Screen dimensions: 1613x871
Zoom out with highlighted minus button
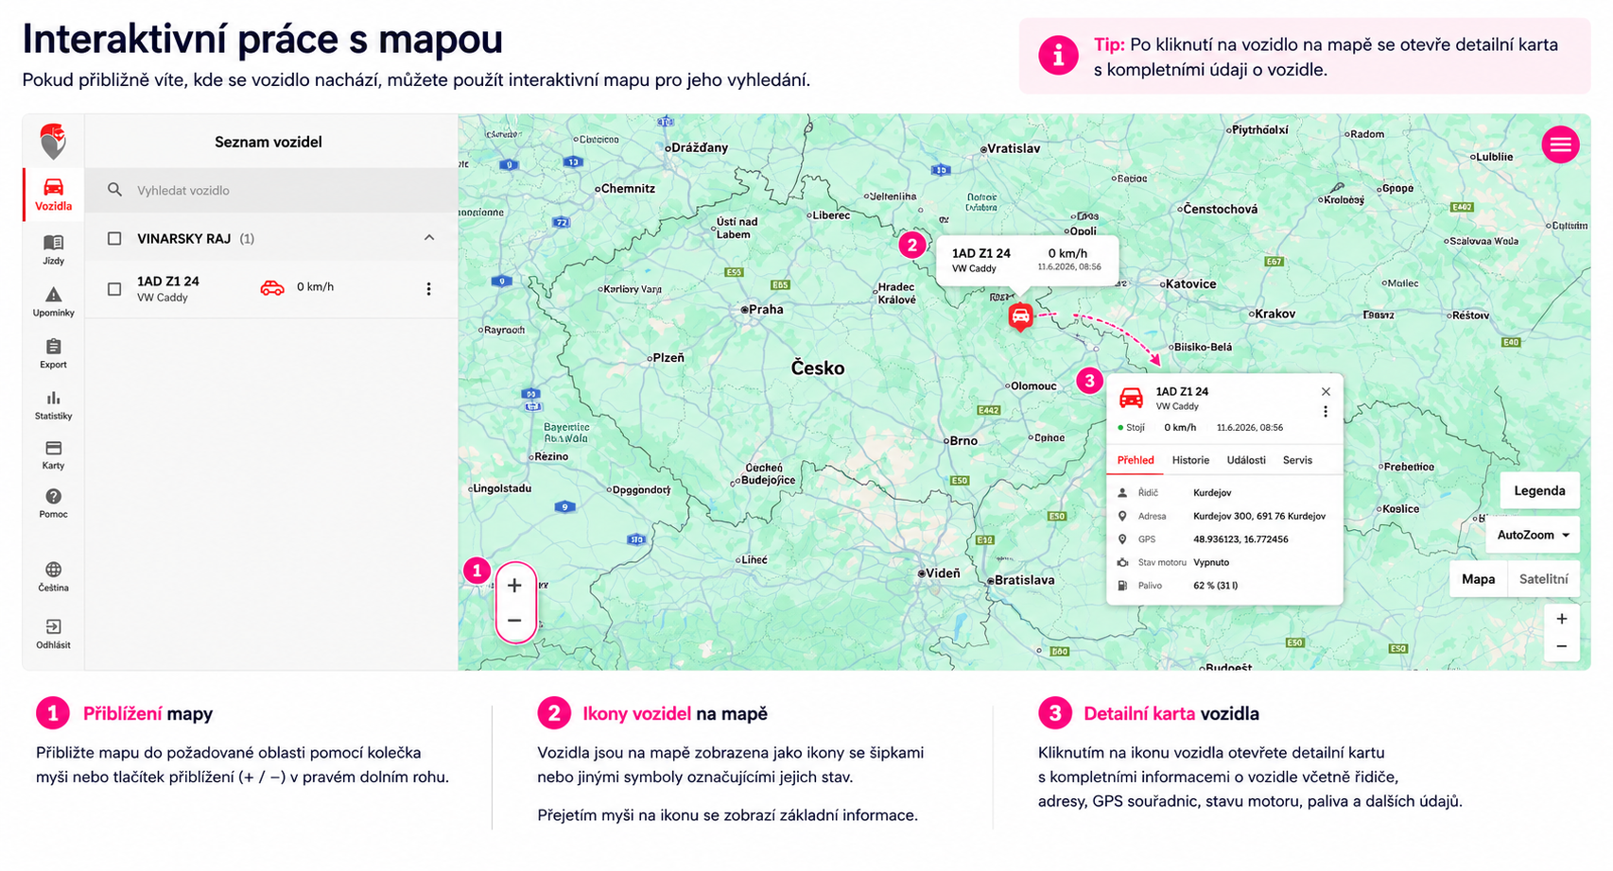tap(514, 621)
